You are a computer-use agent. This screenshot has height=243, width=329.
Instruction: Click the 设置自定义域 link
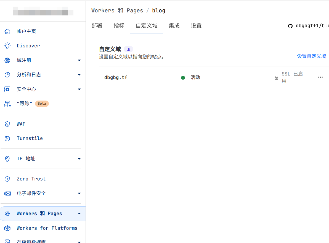click(311, 56)
